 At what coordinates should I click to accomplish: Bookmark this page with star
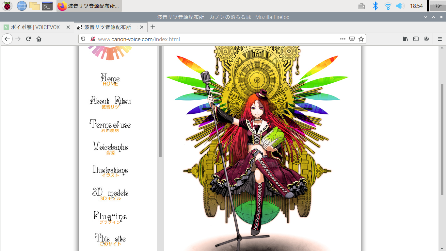pos(361,39)
